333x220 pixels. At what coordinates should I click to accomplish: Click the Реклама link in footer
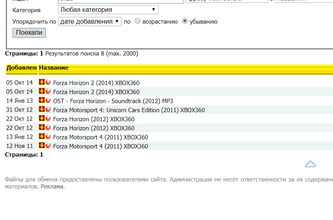click(52, 187)
